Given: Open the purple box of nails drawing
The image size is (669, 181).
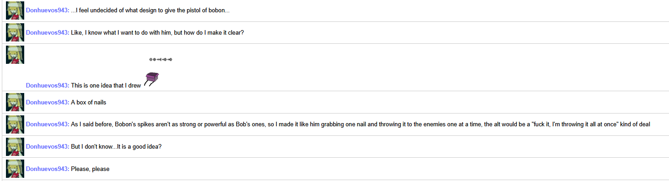Looking at the screenshot, I should (152, 79).
